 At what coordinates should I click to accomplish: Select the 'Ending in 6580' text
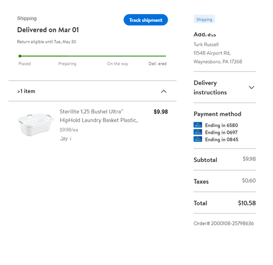tap(221, 125)
